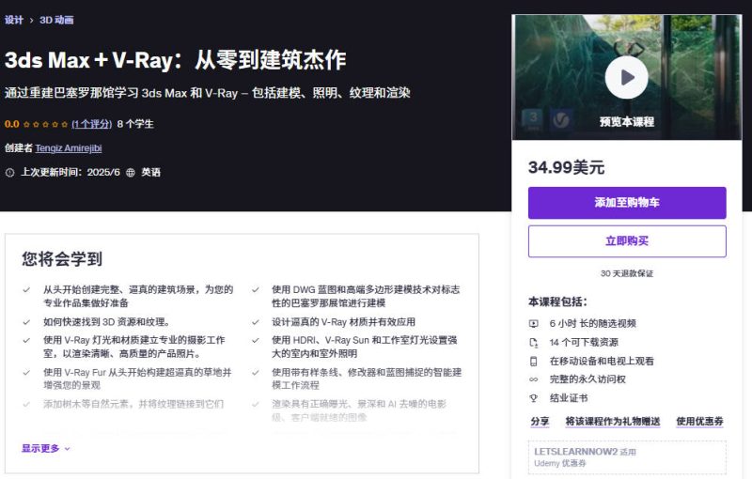Click the 使用 V-Ray Fur learning item
The height and width of the screenshot is (479, 752).
click(x=137, y=379)
